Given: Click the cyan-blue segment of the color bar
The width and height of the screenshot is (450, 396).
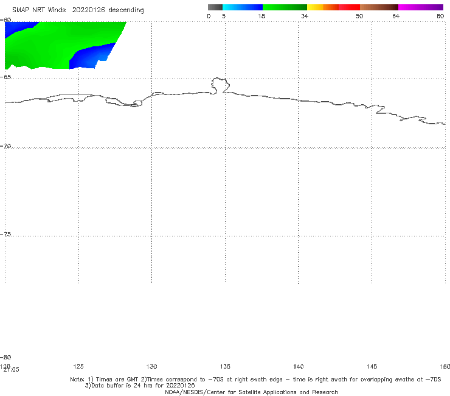Looking at the screenshot, I should pos(243,7).
